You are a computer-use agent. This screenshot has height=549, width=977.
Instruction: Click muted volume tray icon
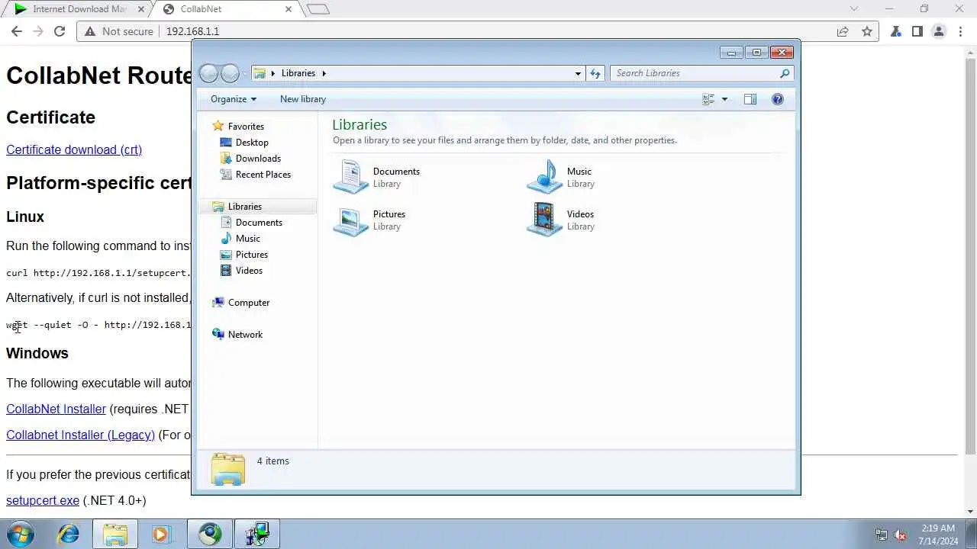point(901,535)
